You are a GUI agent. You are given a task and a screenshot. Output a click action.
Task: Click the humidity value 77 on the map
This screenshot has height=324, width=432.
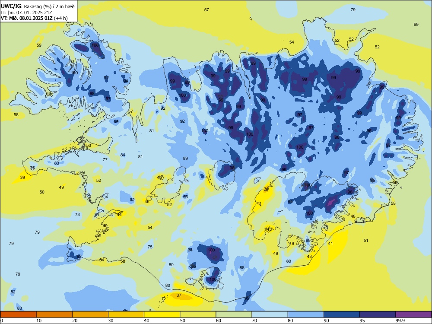105,160
